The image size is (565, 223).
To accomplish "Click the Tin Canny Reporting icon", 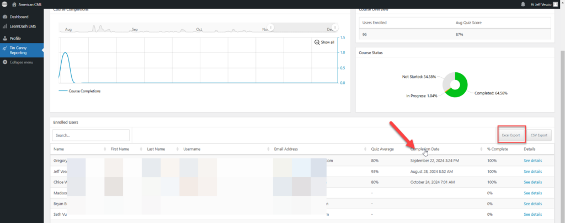I will click(4, 48).
